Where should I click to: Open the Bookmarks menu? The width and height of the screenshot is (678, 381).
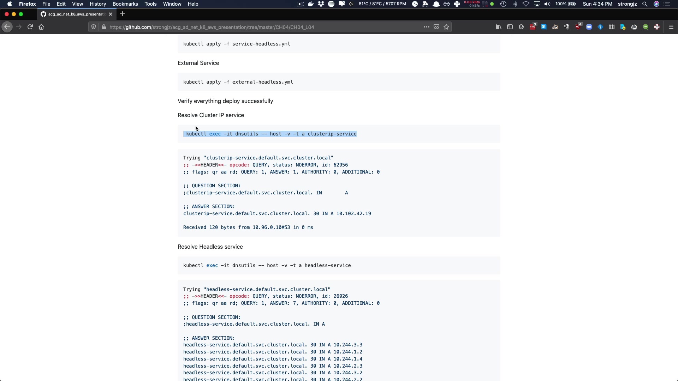[x=125, y=4]
